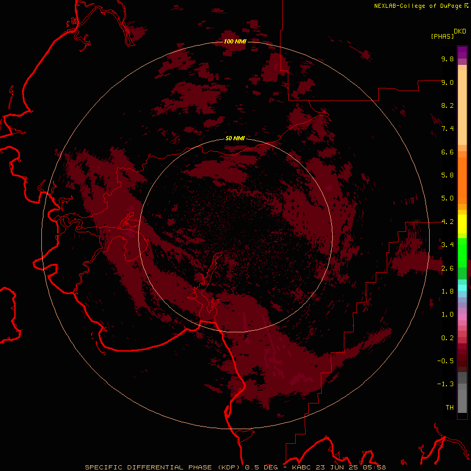This screenshot has height=471, width=471.
Task: Click the -0.5 value on color scale
Action: pos(445,361)
